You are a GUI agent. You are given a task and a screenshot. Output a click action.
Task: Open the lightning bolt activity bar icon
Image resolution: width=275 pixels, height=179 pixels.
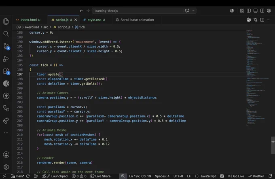pos(6,96)
